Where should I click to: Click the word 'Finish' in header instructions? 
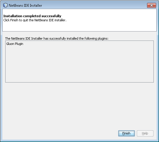14,20
